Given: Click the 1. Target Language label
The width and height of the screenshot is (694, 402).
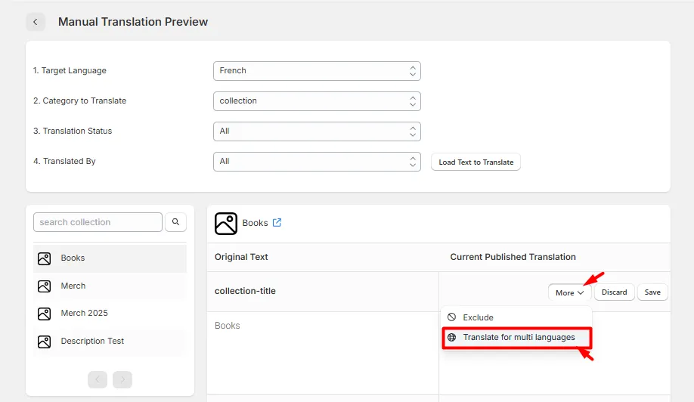Looking at the screenshot, I should [70, 70].
